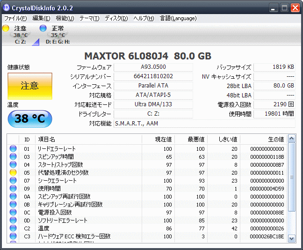Click the 対応規格 field ATA/ATAPI-5

point(153,95)
